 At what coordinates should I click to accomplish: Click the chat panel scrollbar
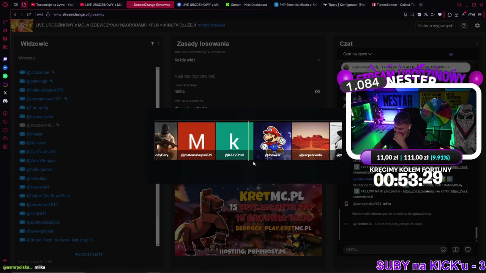click(x=477, y=233)
